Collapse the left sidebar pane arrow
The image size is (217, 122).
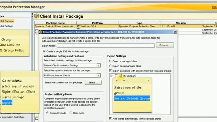coord(32,14)
